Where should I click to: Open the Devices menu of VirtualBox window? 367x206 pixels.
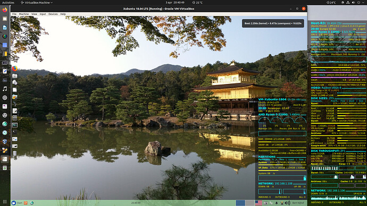[x=53, y=14]
